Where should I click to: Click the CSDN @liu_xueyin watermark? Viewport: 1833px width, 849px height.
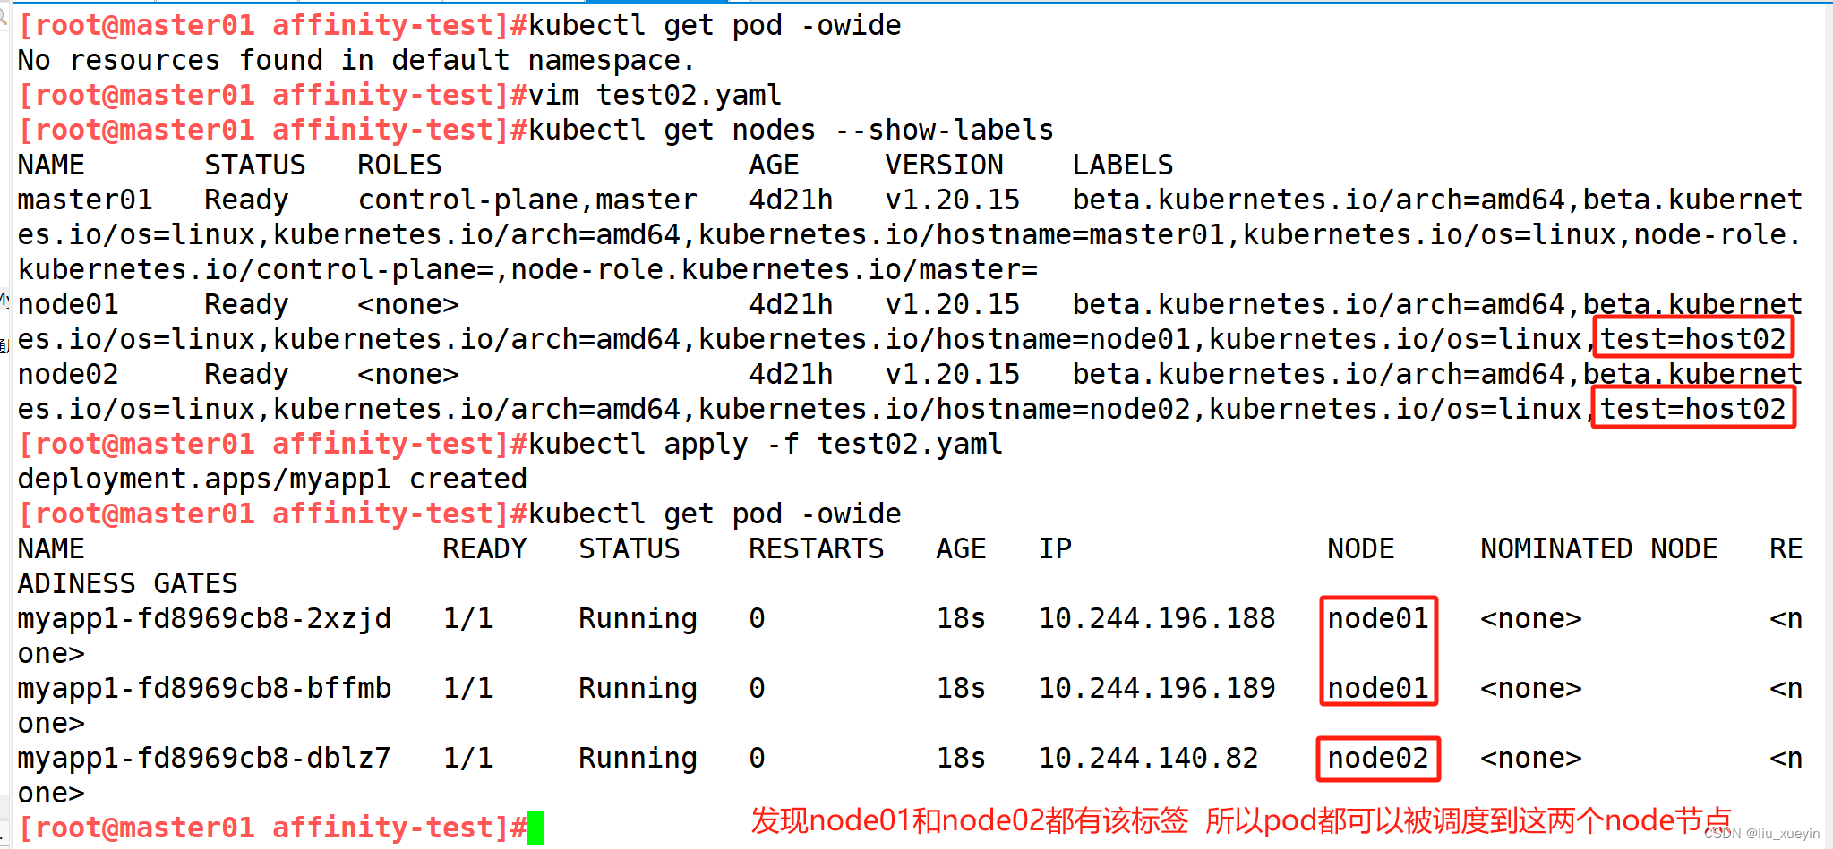click(1761, 834)
